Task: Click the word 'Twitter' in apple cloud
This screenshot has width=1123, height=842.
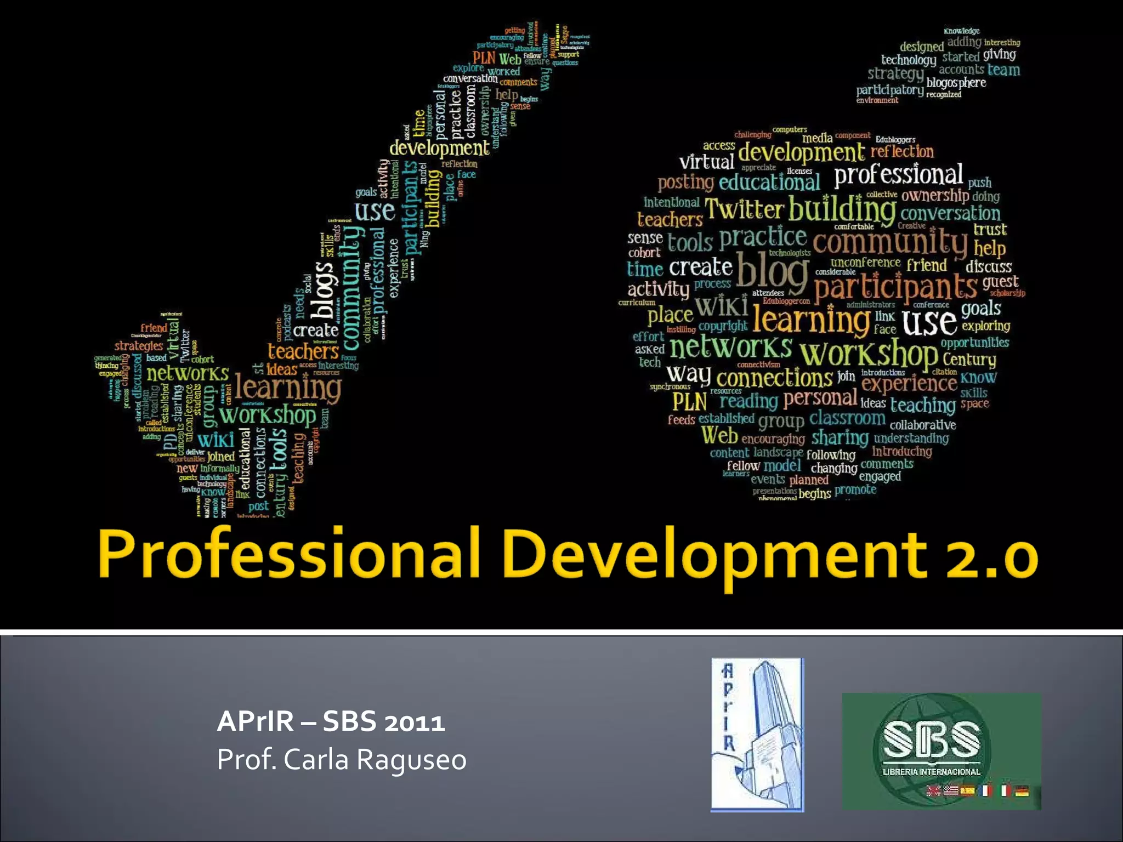Action: coord(744,209)
